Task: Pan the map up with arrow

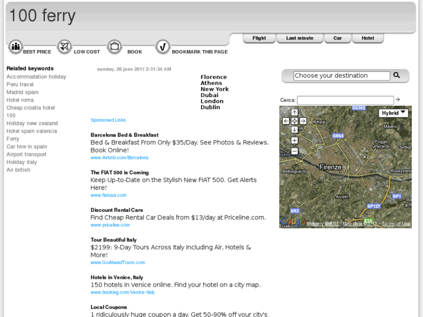Action: point(294,112)
